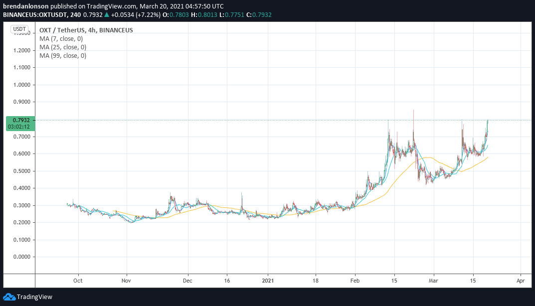This screenshot has width=535, height=306.
Task: Click the green 0.7932 current price label
Action: click(21, 120)
